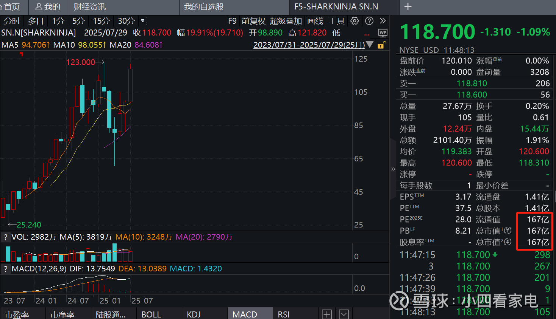The image size is (556, 319).
Task: Click 总额 value 2101.40万
Action: (452, 140)
